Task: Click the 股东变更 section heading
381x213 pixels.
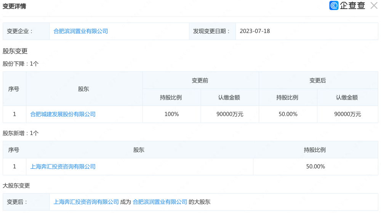Action: pos(15,51)
